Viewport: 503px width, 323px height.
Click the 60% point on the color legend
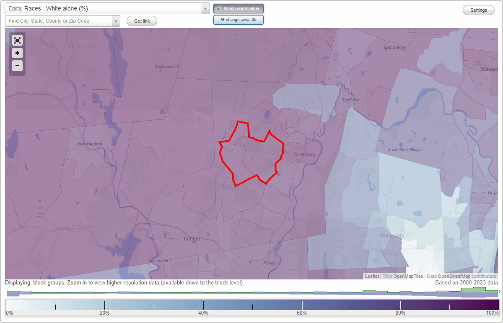tap(302, 306)
